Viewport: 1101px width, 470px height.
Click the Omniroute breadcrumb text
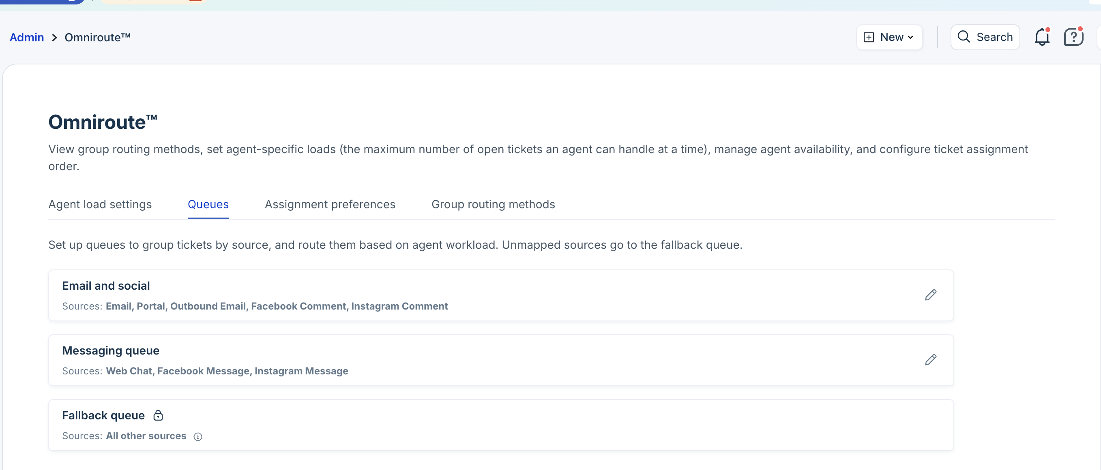[x=97, y=38]
